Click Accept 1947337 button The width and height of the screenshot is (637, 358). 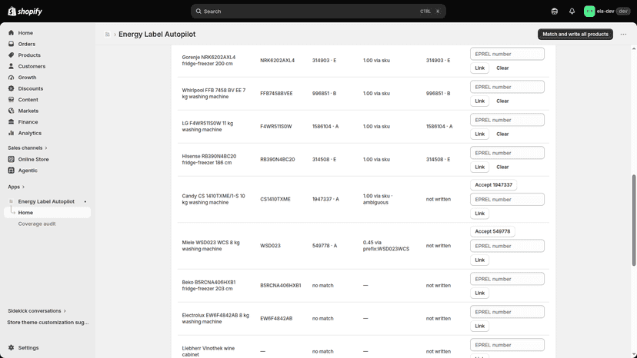point(494,184)
